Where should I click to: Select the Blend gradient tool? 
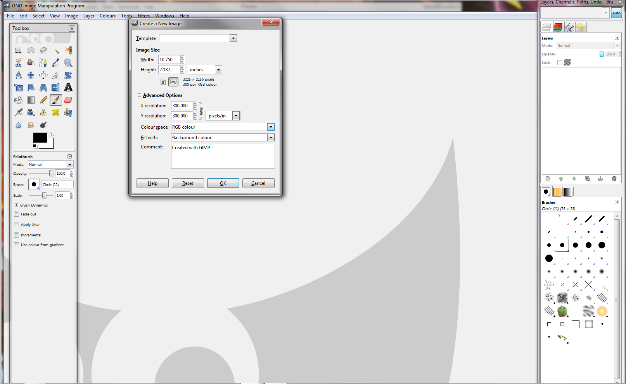tap(31, 100)
